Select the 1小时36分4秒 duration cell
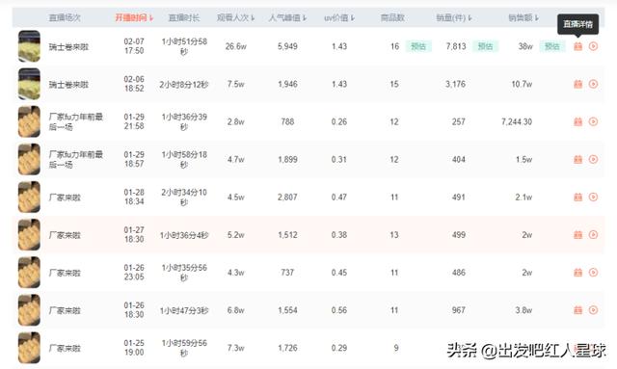Viewport: 617px width, 369px height. click(184, 235)
